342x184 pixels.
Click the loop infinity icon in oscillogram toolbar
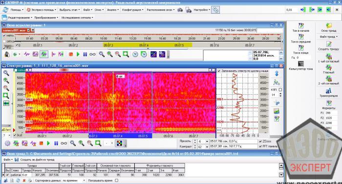tap(92, 54)
